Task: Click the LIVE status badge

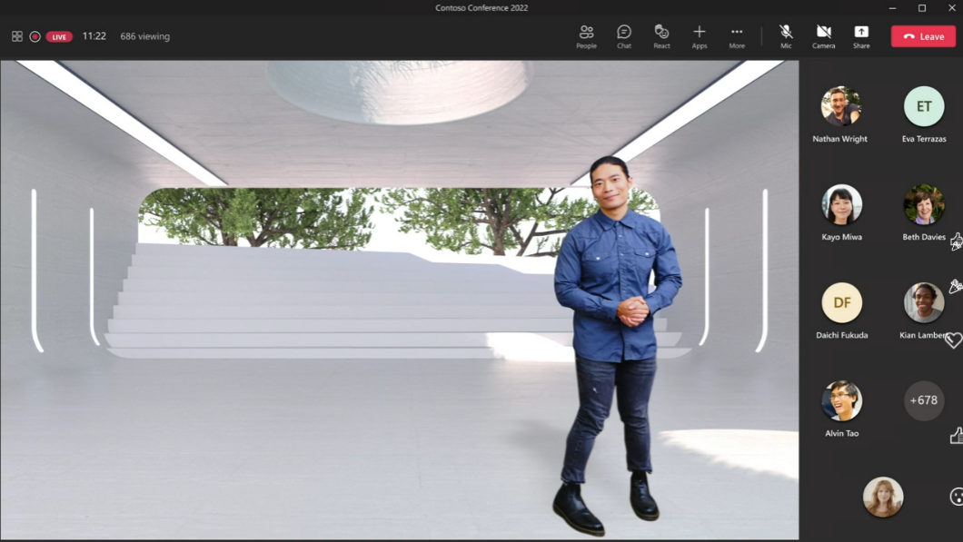Action: pyautogui.click(x=59, y=37)
